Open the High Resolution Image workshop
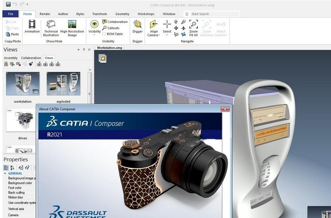Image resolution: width=331 pixels, height=218 pixels. (72, 28)
